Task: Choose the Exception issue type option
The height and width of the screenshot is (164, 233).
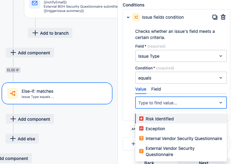Action: point(155,129)
